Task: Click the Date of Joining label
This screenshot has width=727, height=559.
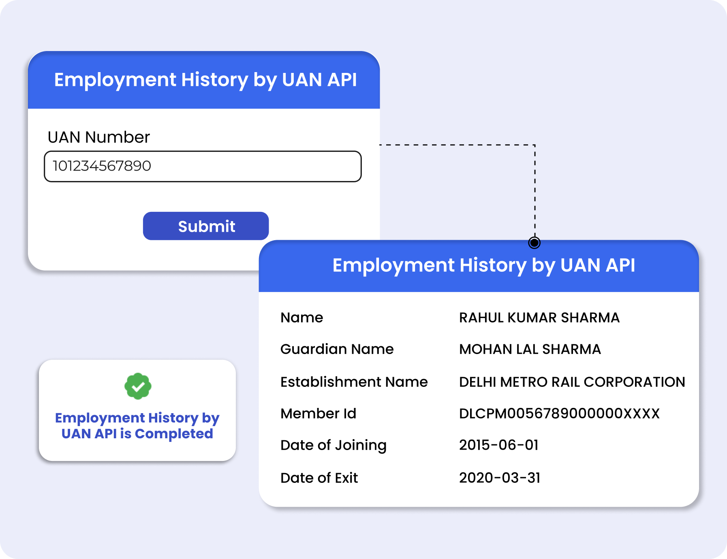Action: [333, 445]
